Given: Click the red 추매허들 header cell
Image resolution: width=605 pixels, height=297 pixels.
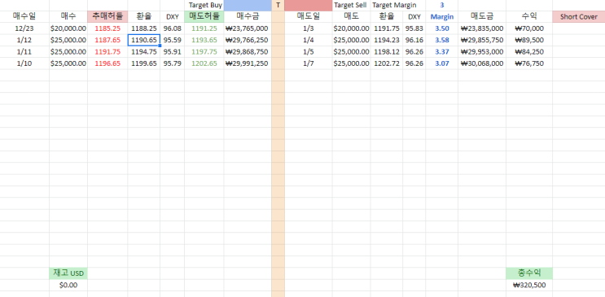Looking at the screenshot, I should point(107,16).
